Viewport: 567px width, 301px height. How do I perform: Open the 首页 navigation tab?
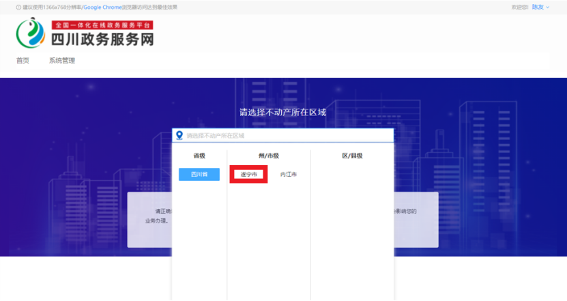click(23, 61)
